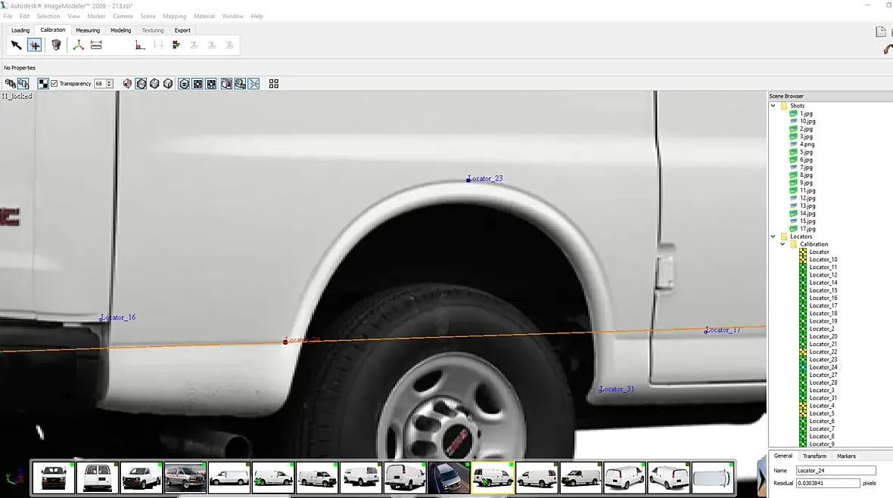Screen dimensions: 893x498
Task: Select the arrow selection tool
Action: 16,45
